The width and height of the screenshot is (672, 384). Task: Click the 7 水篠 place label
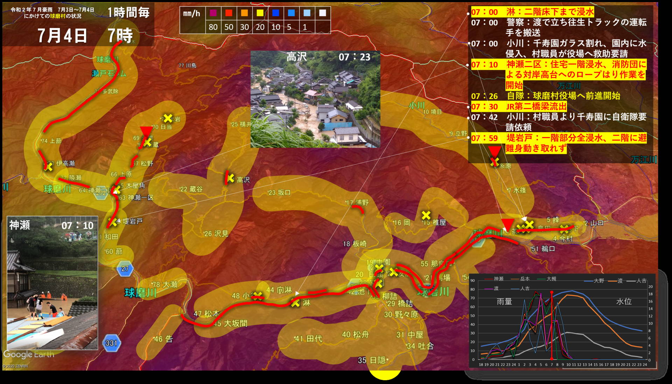coord(517,190)
